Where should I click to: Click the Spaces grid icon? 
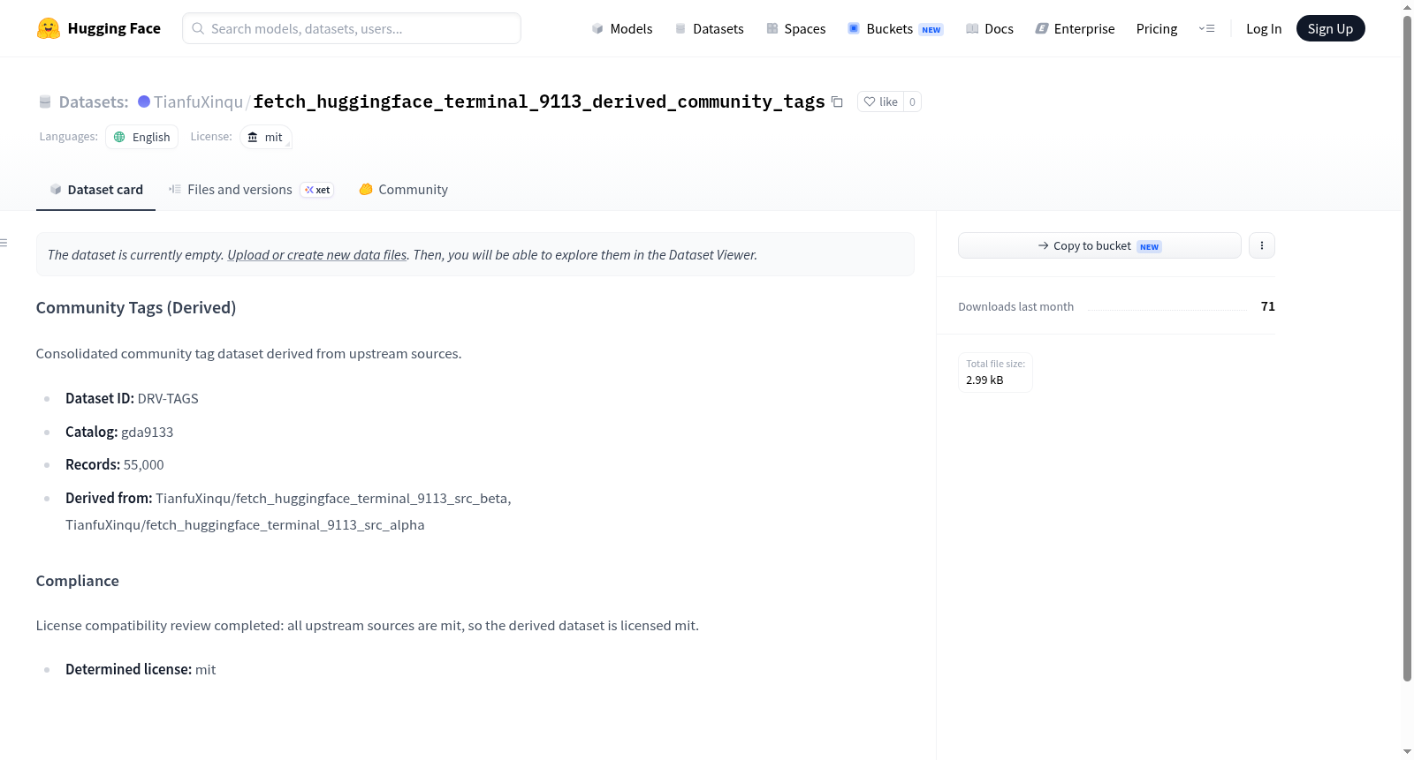[x=772, y=29]
